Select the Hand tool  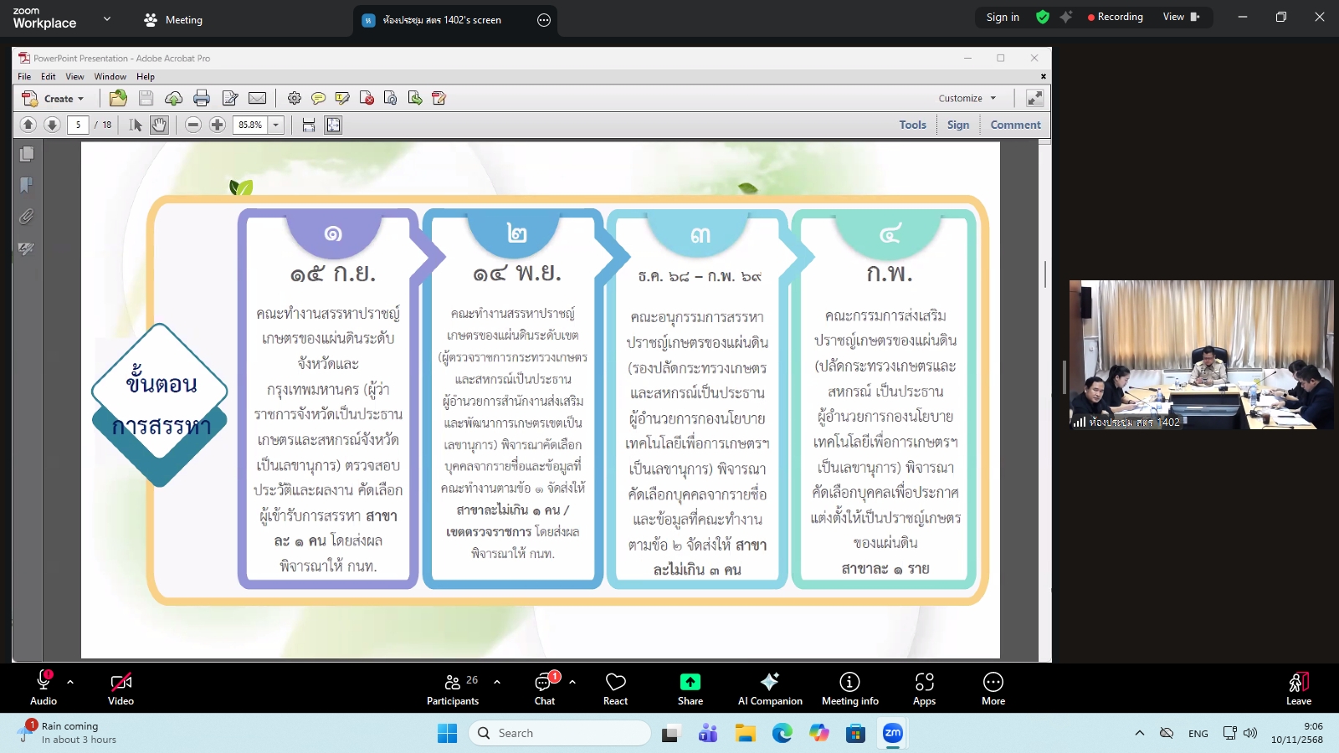(158, 125)
